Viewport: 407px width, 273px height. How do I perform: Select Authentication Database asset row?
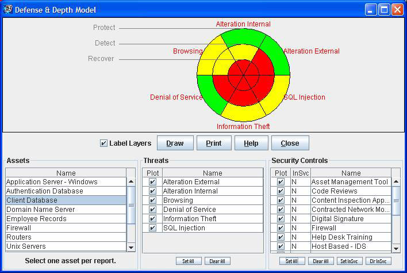click(66, 191)
